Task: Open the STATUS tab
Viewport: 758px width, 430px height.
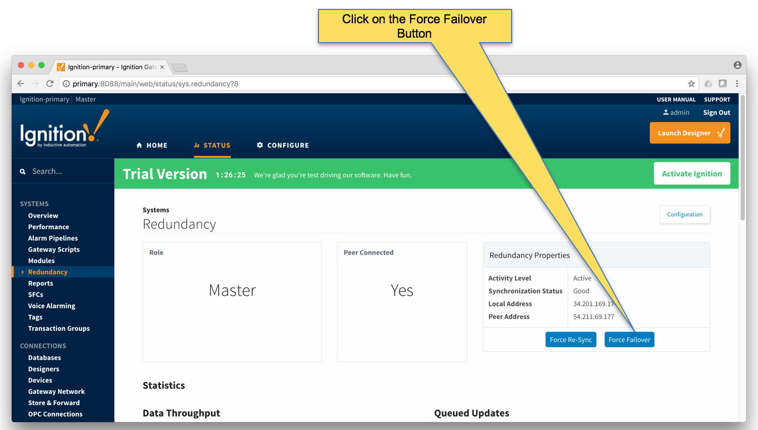Action: pyautogui.click(x=212, y=145)
